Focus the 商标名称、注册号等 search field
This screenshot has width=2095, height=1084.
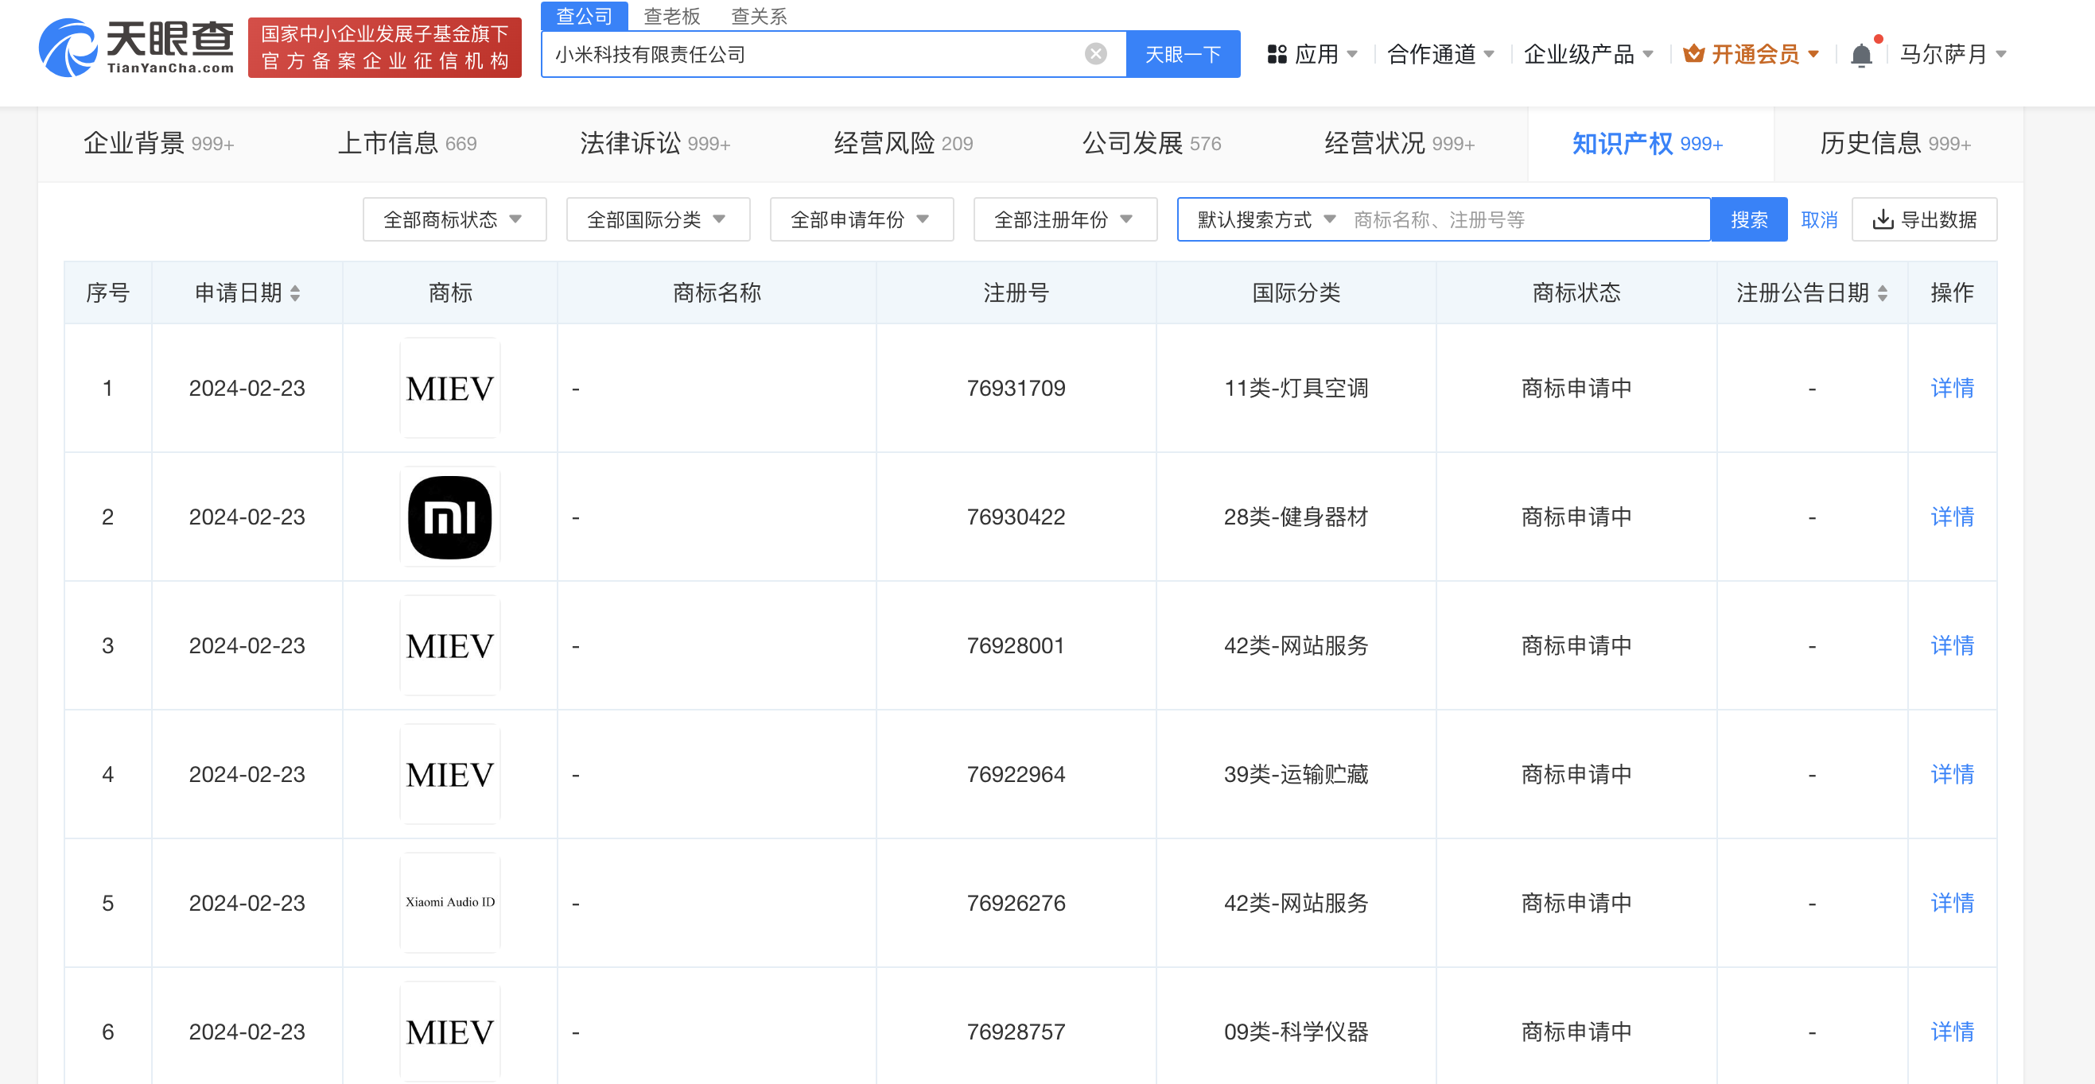pyautogui.click(x=1525, y=219)
